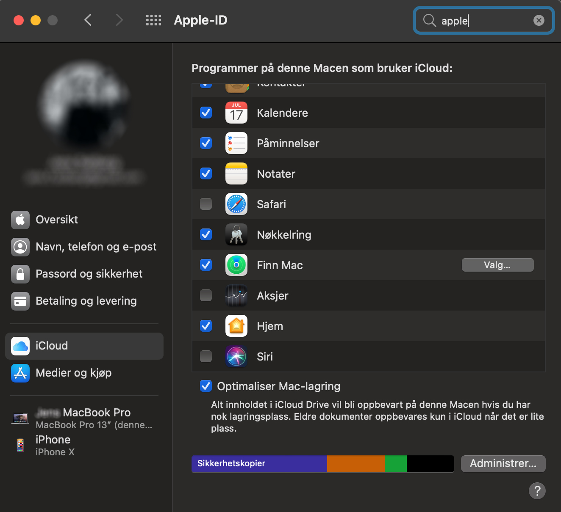The image size is (561, 512).
Task: Open Betaling og levering section
Action: [x=84, y=301]
